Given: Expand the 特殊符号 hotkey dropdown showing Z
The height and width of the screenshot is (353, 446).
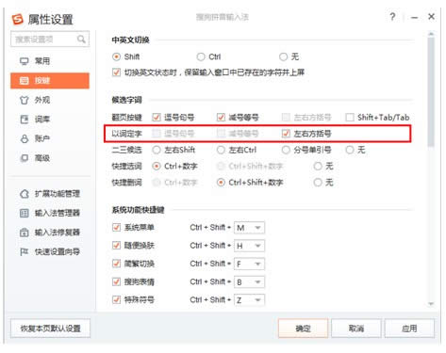Looking at the screenshot, I should click(x=250, y=300).
